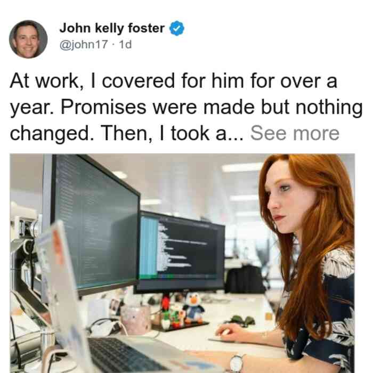
Task: Click the blue verified badge
Action: pos(176,28)
